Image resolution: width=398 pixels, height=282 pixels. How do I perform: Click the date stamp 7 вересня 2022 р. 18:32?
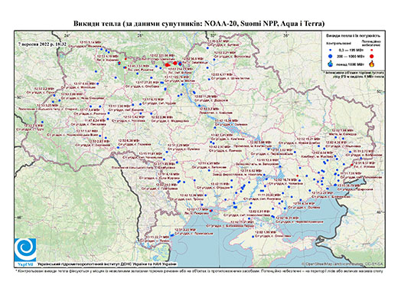click(42, 44)
